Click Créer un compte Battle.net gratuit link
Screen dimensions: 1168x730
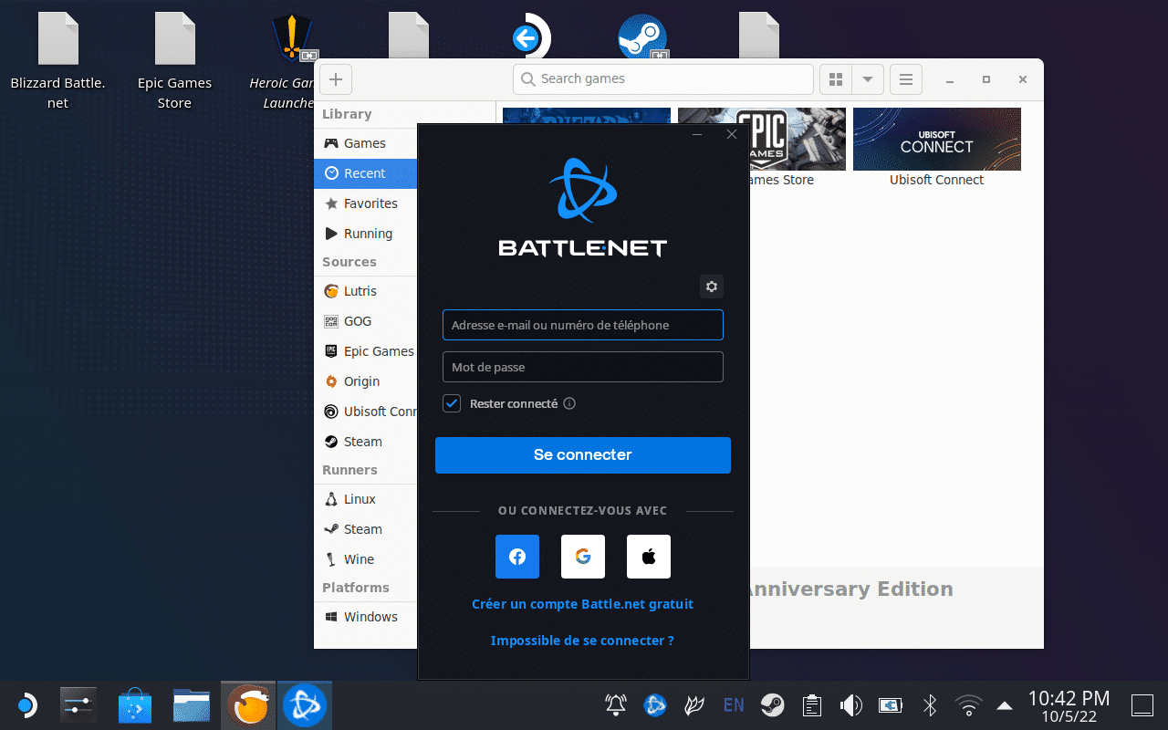[583, 604]
